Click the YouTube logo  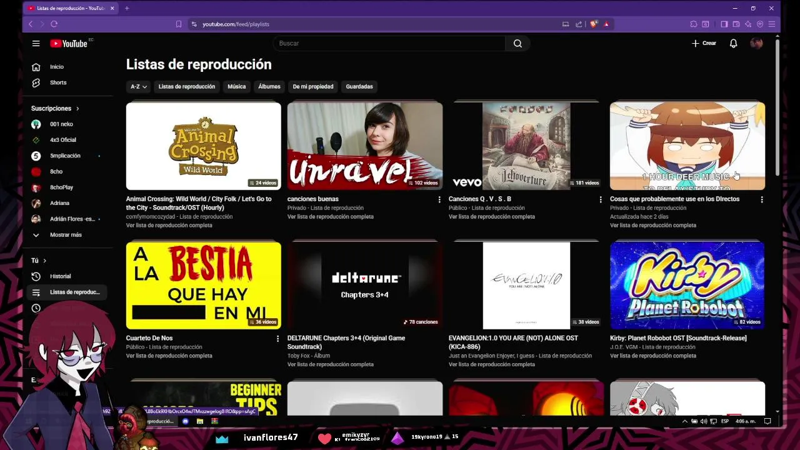coord(69,43)
